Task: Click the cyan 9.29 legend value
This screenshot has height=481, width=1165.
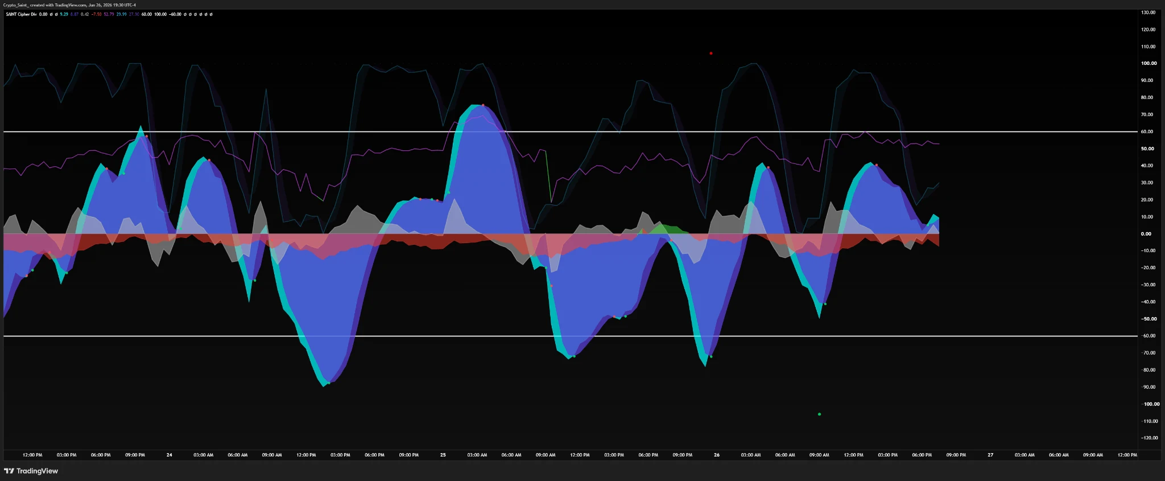Action: (x=64, y=14)
